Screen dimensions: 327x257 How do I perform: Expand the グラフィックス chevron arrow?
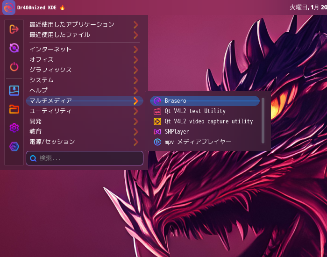(136, 70)
